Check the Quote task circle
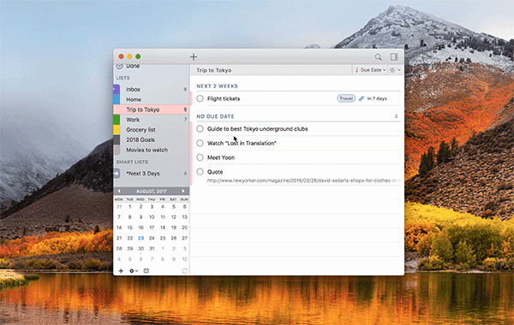The image size is (514, 325). pyautogui.click(x=200, y=172)
